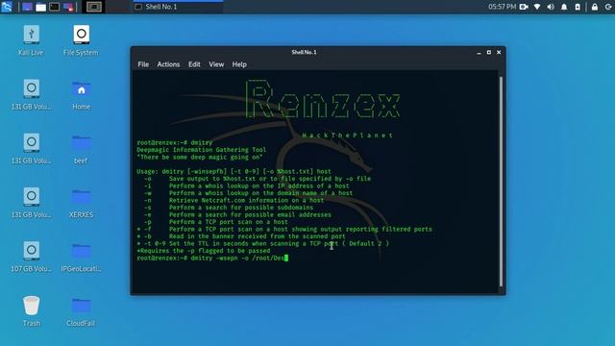Select the CloudFail folder on desktop

click(x=81, y=310)
